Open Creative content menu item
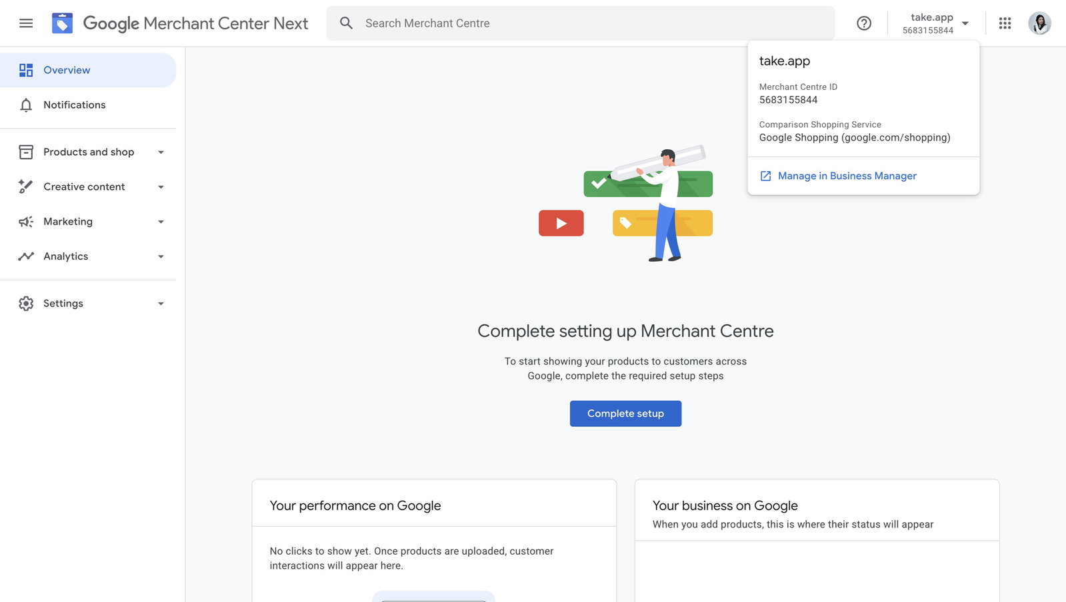 point(88,186)
